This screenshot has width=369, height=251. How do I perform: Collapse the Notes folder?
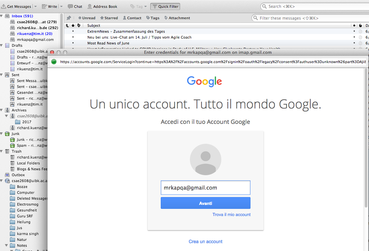[7, 245]
